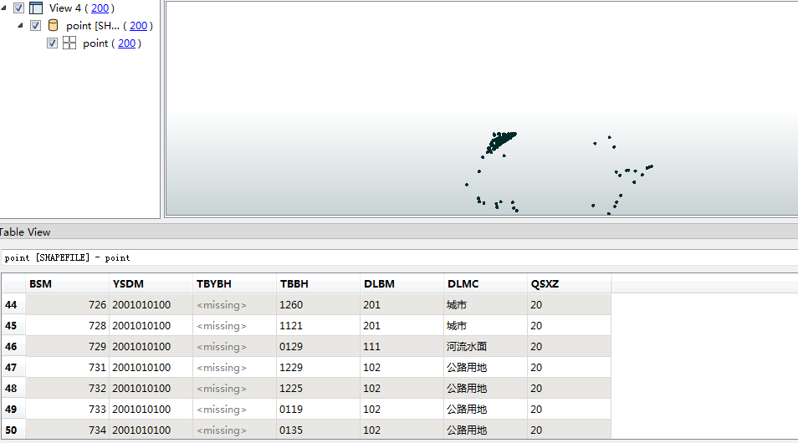Click DLBM cell 111
Image resolution: width=798 pixels, height=443 pixels.
(402, 346)
